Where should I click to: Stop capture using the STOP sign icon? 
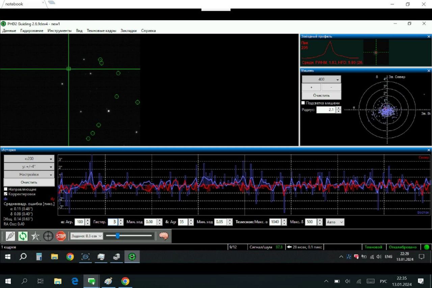(61, 236)
